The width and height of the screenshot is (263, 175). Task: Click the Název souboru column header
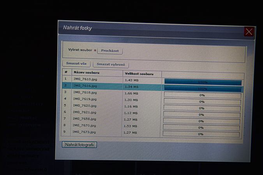[86, 73]
